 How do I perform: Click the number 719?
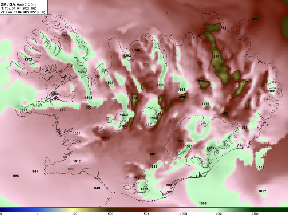(x=62, y=110)
